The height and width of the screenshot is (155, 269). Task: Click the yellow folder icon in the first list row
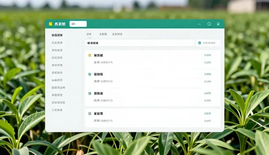point(90,55)
